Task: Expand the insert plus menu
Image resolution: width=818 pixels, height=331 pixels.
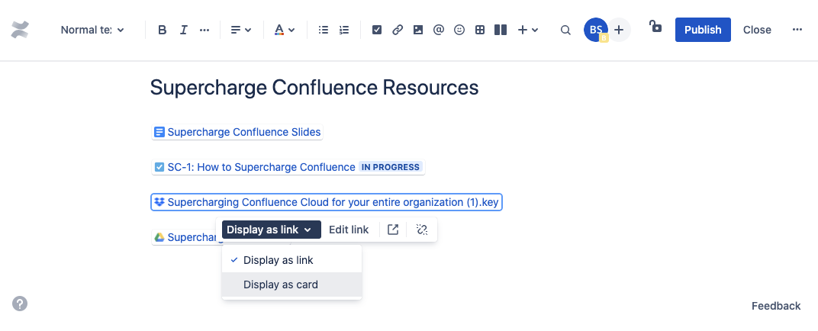Action: tap(527, 31)
